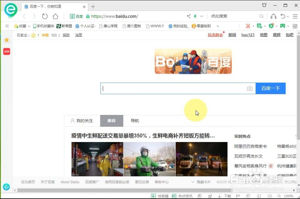Open the headphones icon in toolbar

pyautogui.click(x=273, y=17)
